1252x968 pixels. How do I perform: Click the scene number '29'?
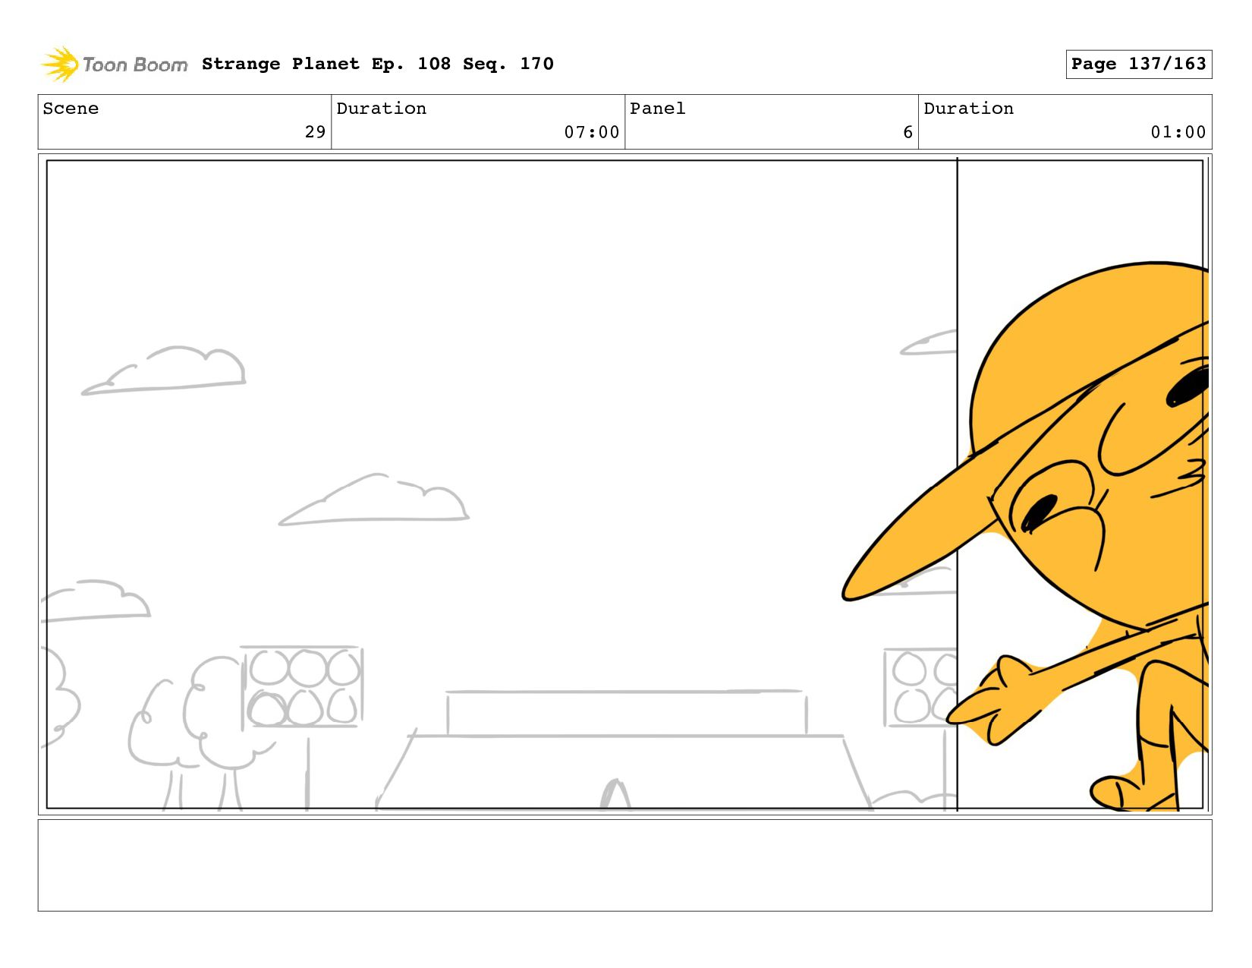[315, 132]
